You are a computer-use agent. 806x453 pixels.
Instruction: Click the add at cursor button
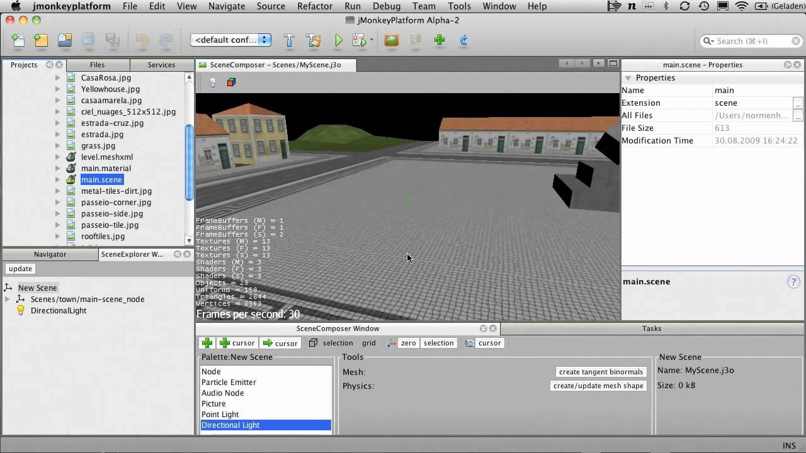pos(237,343)
